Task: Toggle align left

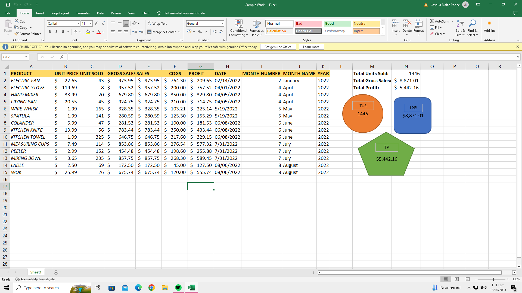Action: tap(113, 32)
